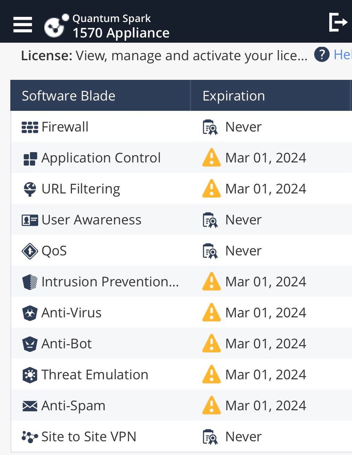Click the Quantum Spark logo
Screen dimensions: 352x455
tap(56, 26)
